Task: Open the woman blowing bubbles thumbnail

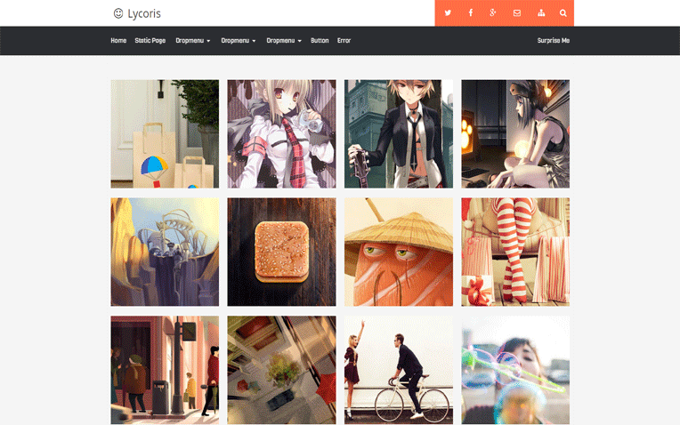Action: (x=515, y=370)
